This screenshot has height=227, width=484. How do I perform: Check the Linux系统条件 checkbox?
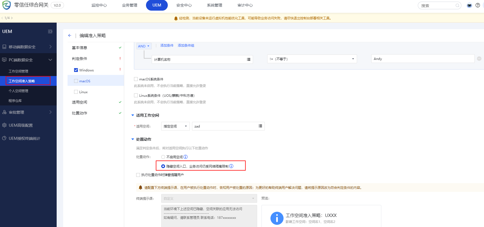pyautogui.click(x=136, y=95)
